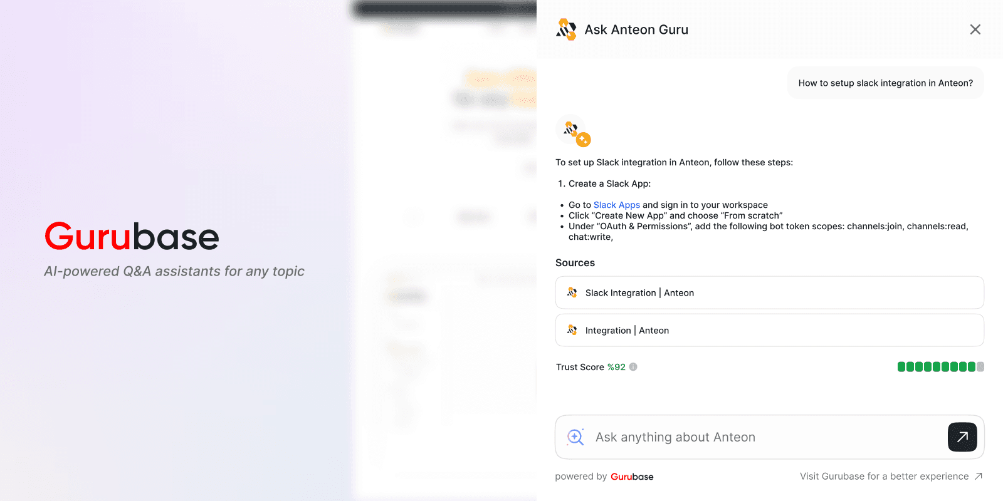Screen dimensions: 1003x501
Task: Click the external arrow beside Visit Gurubase
Action: (979, 477)
